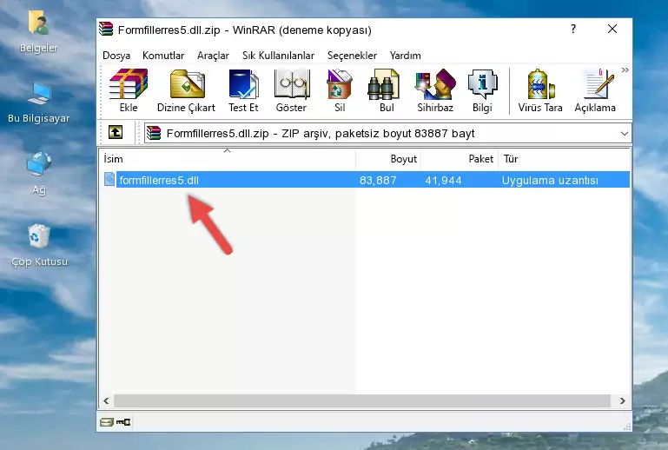Click the horizontal scrollbar left arrow
The image size is (668, 450).
(107, 400)
